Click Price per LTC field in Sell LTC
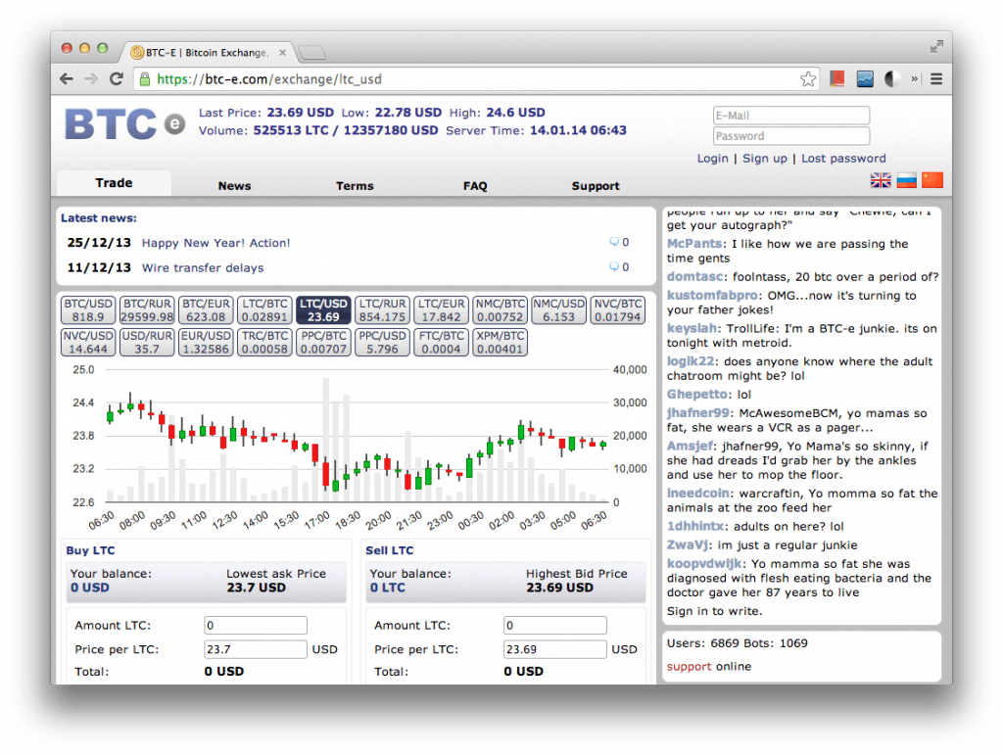 [555, 649]
